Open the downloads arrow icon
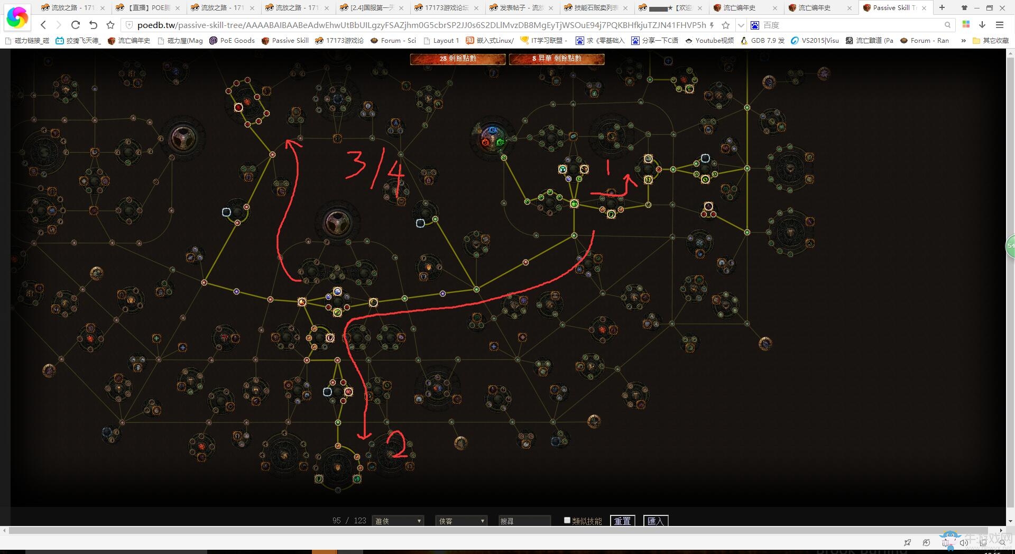The width and height of the screenshot is (1015, 554). 982,25
